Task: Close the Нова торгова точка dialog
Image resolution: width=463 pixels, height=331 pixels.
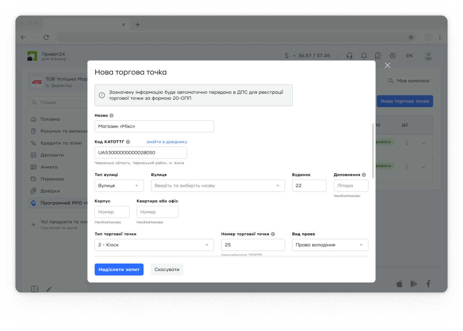Action: 387,65
